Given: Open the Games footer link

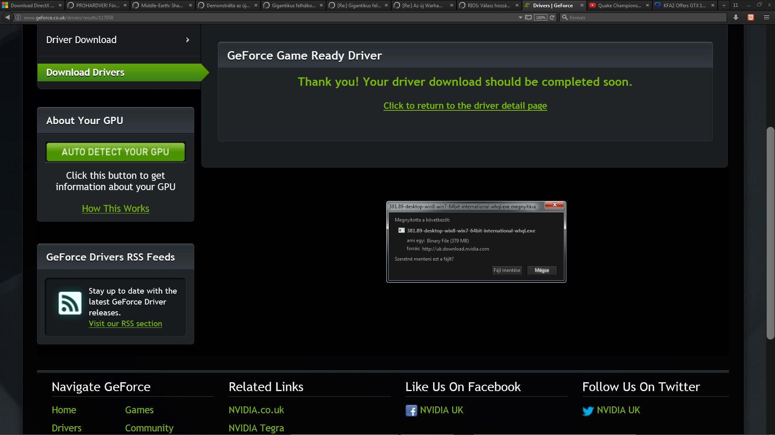Looking at the screenshot, I should pyautogui.click(x=139, y=410).
